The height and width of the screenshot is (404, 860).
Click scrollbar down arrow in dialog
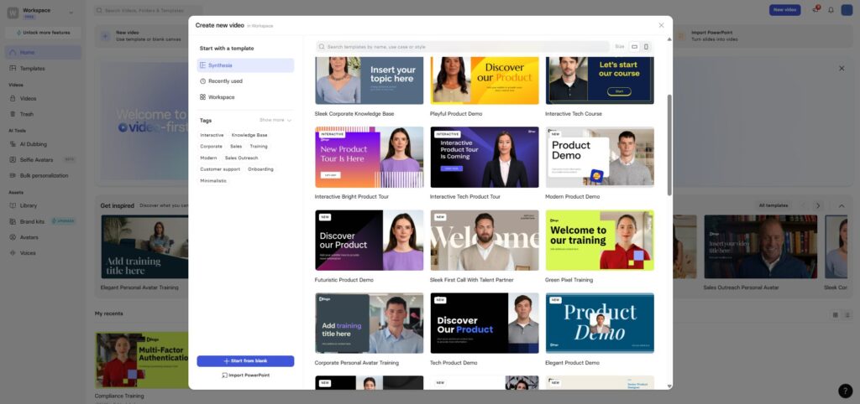click(669, 386)
